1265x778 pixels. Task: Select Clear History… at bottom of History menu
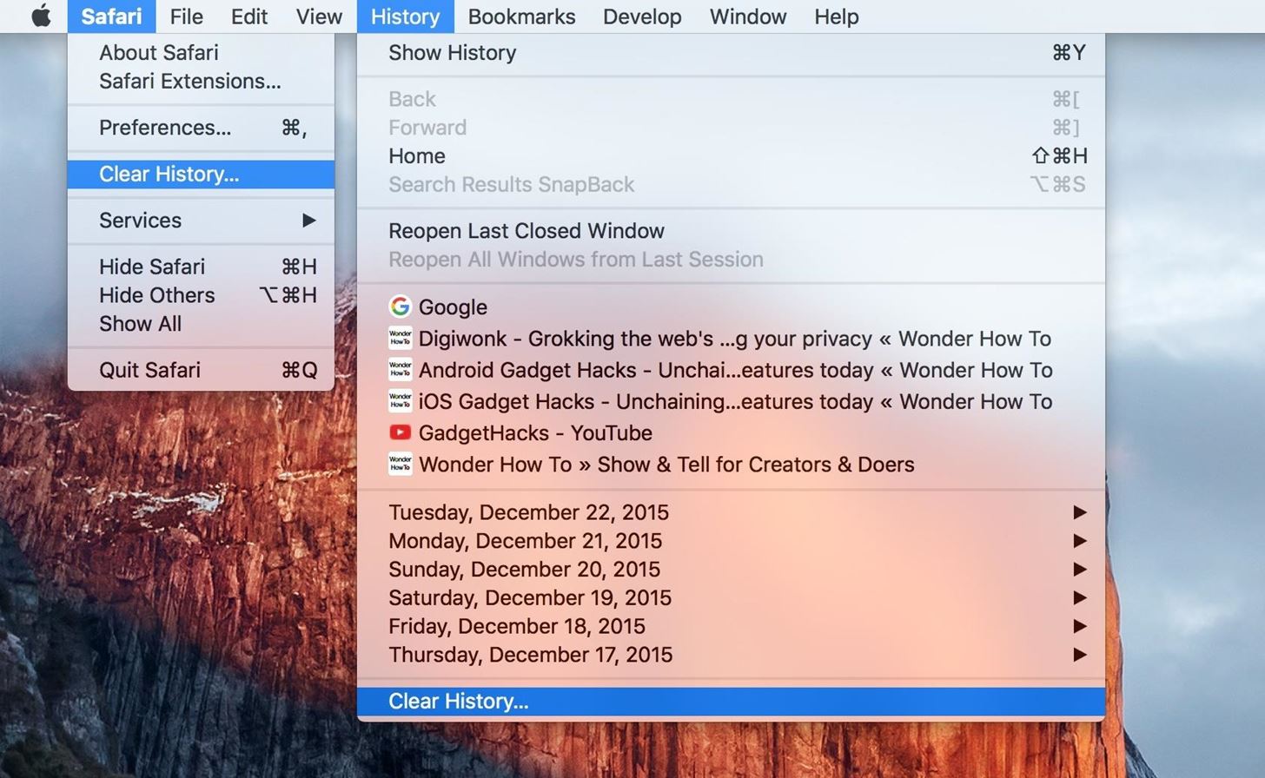(x=731, y=702)
